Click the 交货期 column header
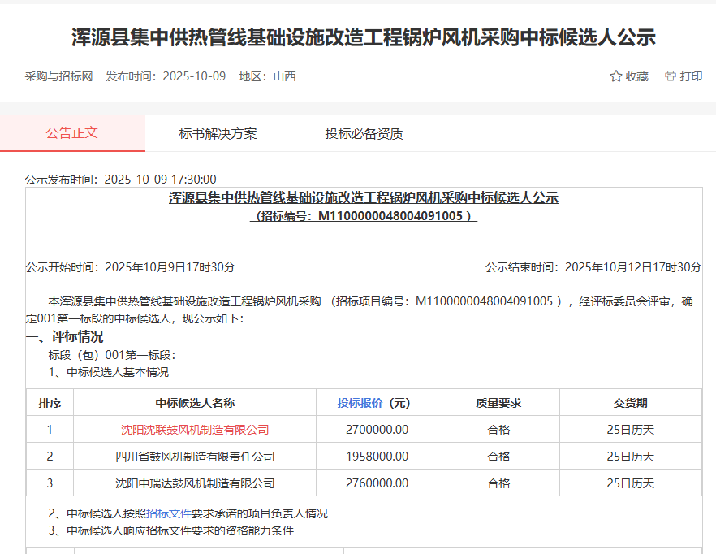 tap(631, 403)
